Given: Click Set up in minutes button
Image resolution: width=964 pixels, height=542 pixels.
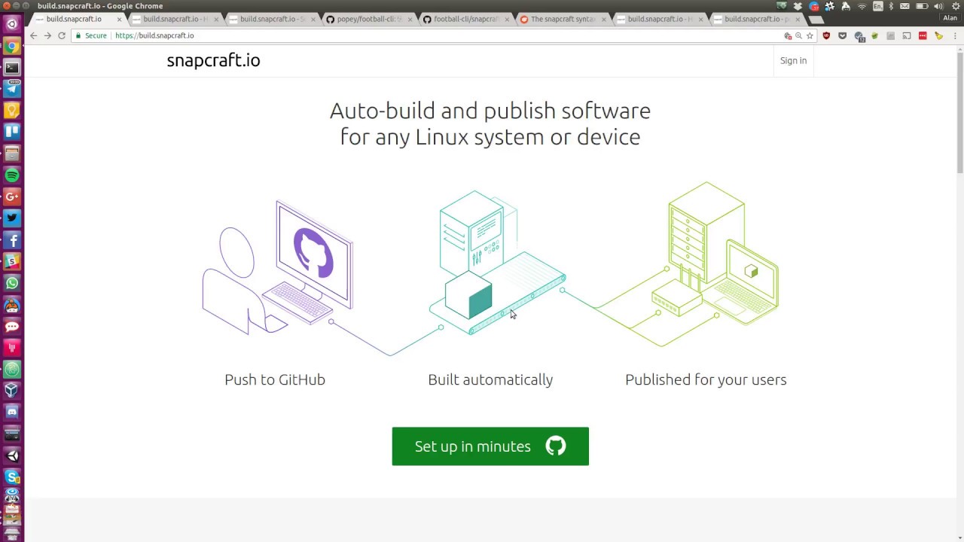Looking at the screenshot, I should point(490,446).
